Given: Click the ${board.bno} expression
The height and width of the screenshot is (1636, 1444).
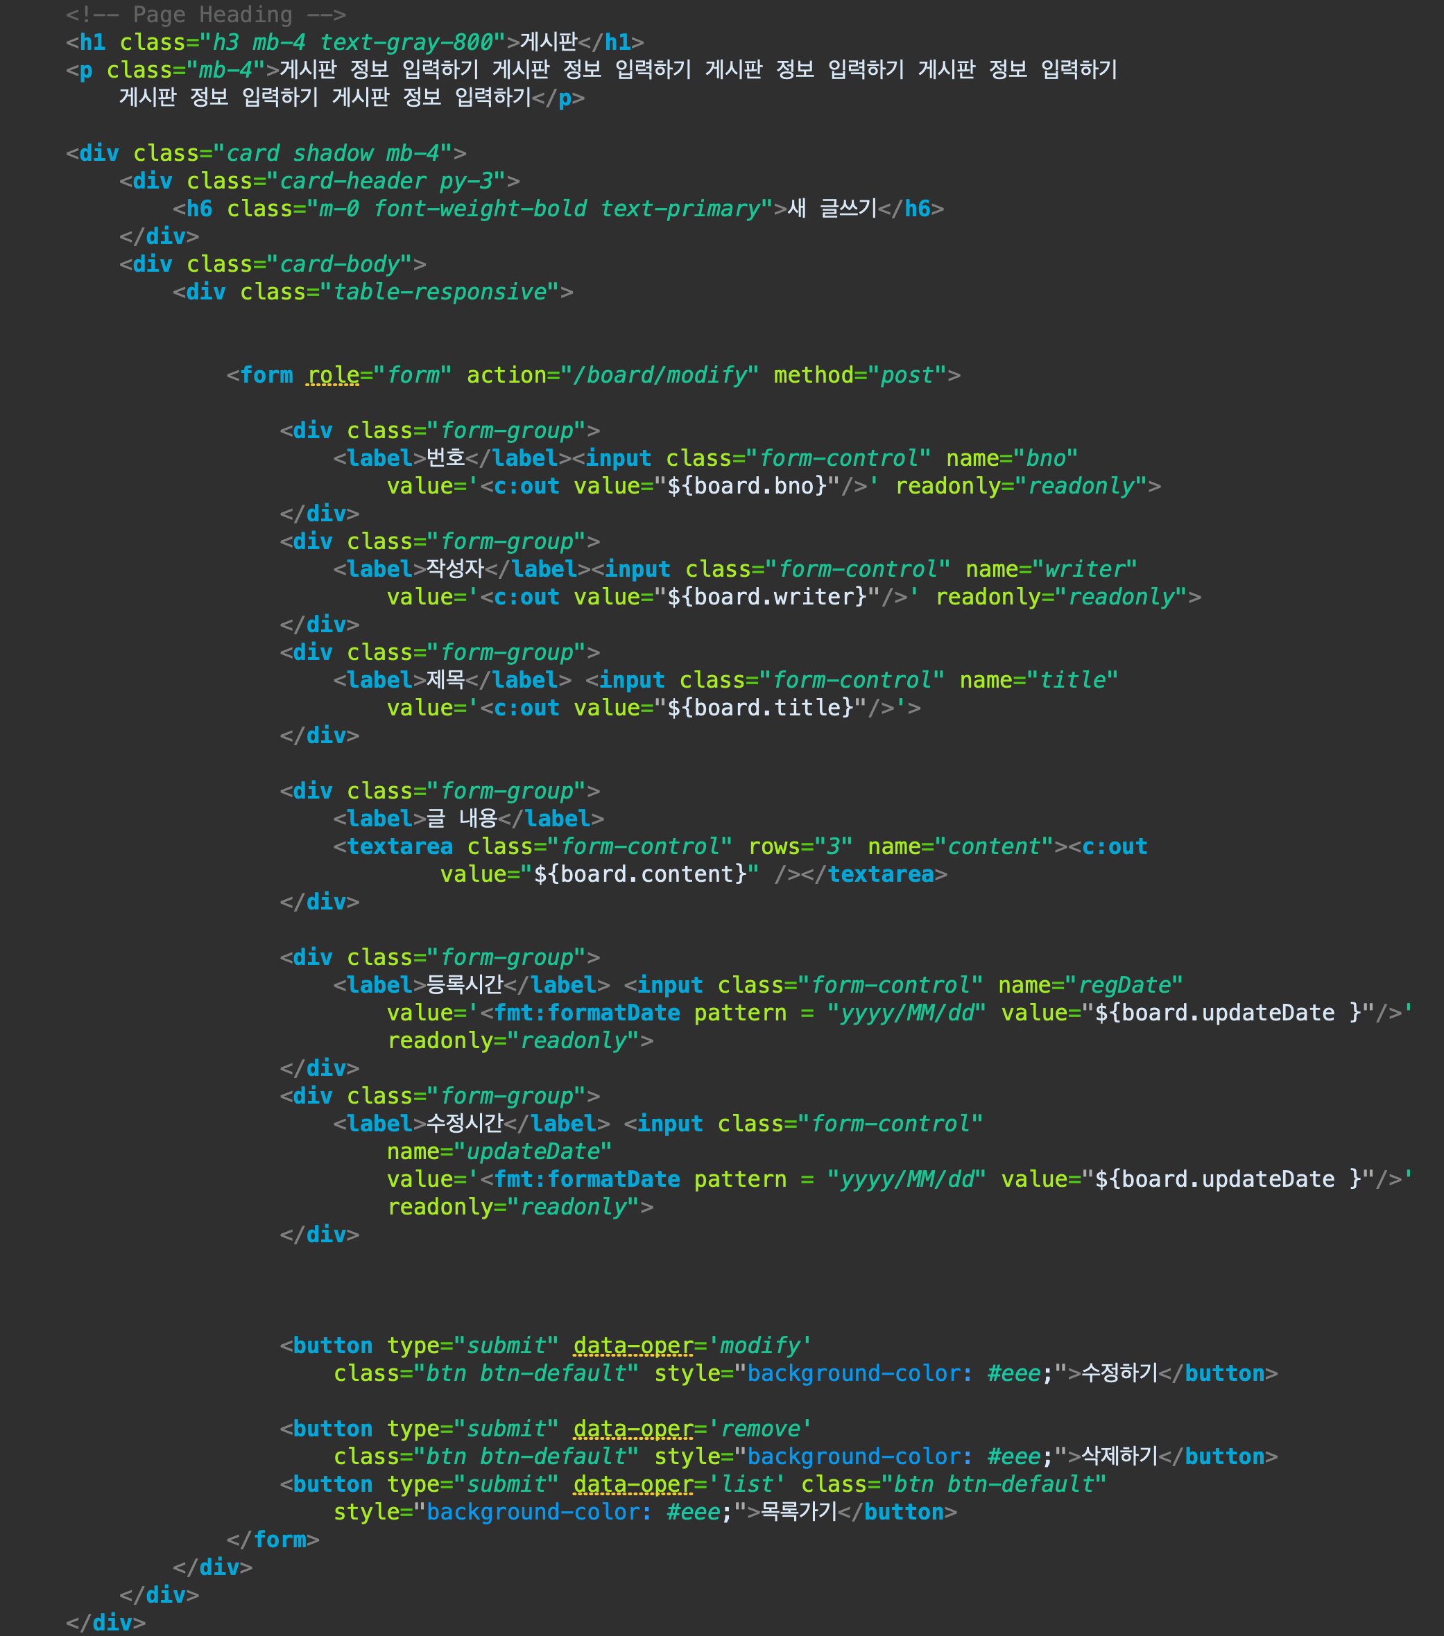Looking at the screenshot, I should tap(747, 486).
